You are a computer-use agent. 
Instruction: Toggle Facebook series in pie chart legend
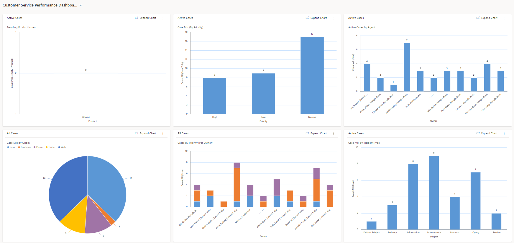25,147
